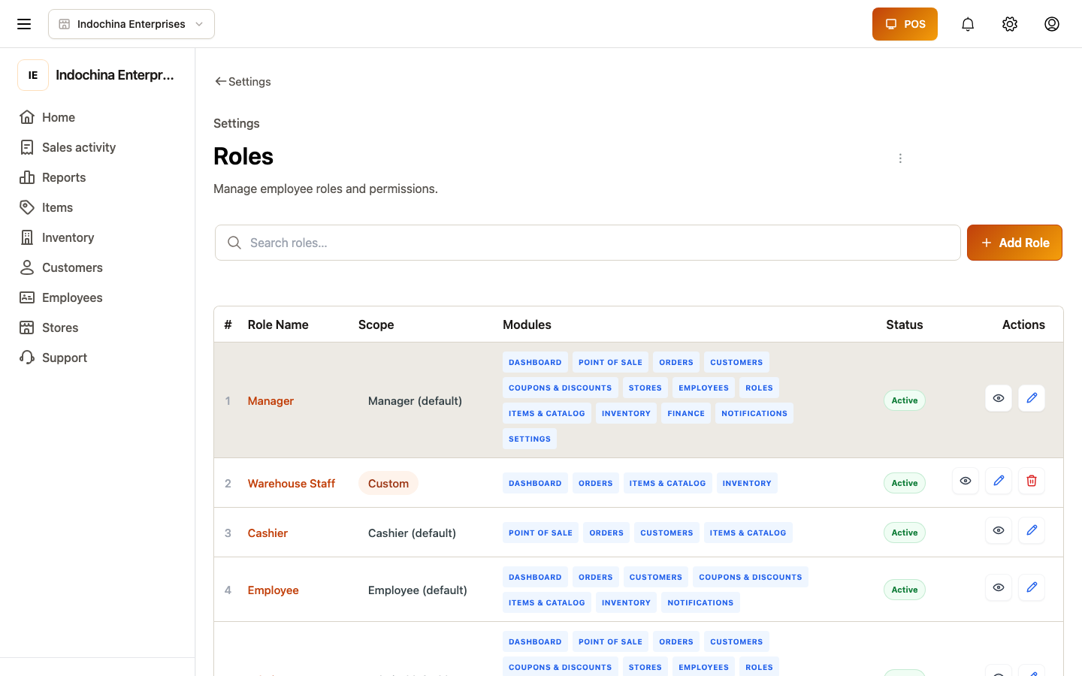
Task: Open settings gear icon
Action: click(x=1010, y=24)
